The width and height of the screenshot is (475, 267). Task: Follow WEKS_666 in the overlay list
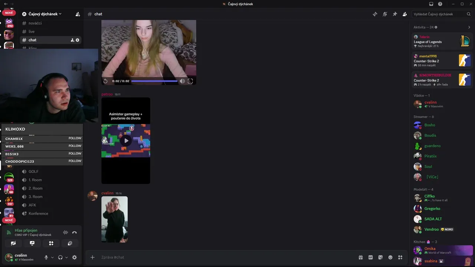tap(75, 146)
